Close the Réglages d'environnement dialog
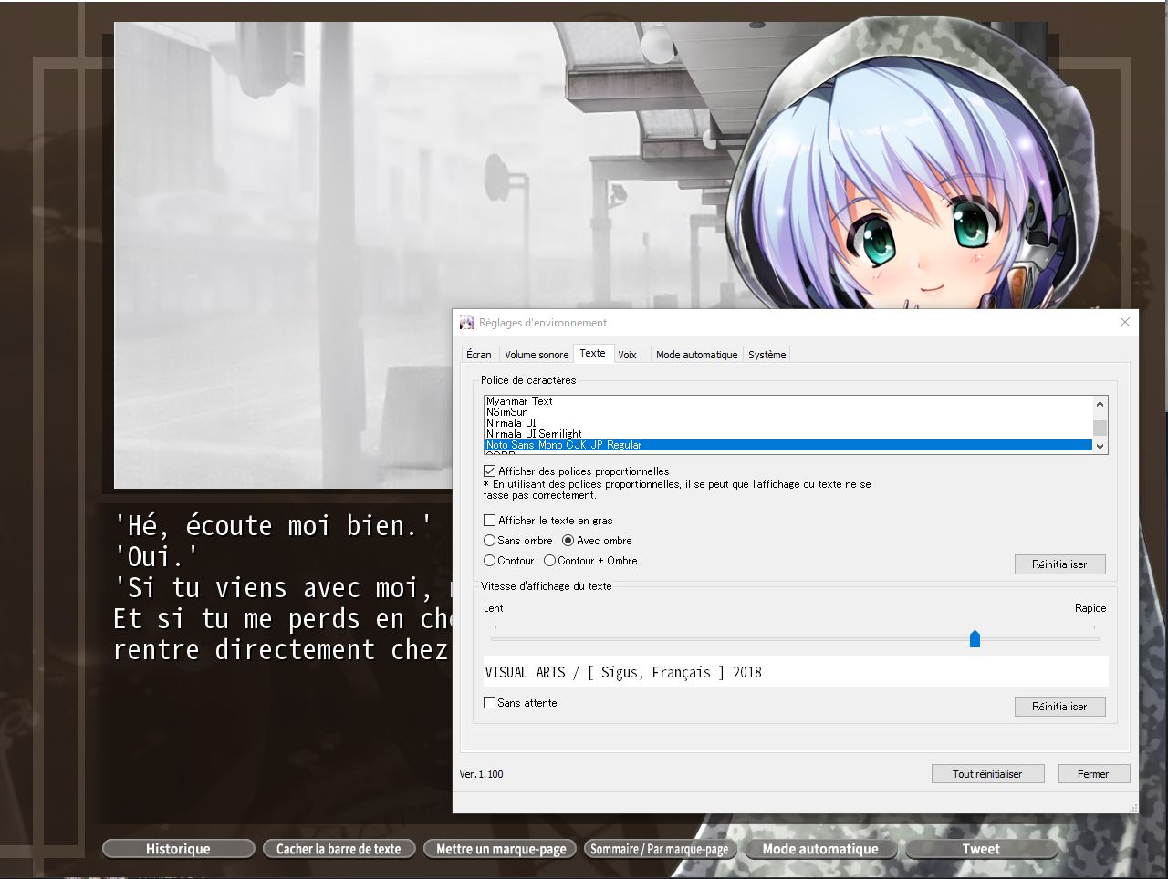1168x879 pixels. point(1125,322)
